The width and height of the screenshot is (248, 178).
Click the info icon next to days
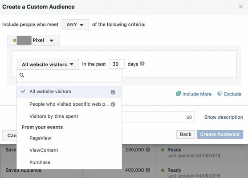[x=142, y=63]
